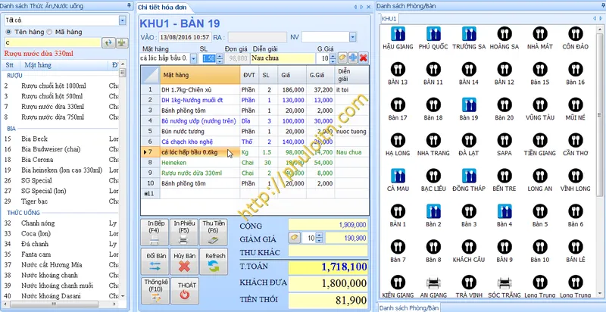Open the CÀ MAU occupied table
The height and width of the screenshot is (312, 606).
(398, 176)
